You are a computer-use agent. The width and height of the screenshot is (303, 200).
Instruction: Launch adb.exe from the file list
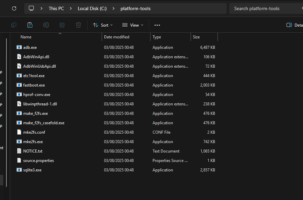(31, 47)
